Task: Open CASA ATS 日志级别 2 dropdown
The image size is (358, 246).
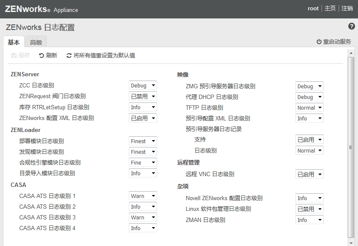Action: coord(143,207)
